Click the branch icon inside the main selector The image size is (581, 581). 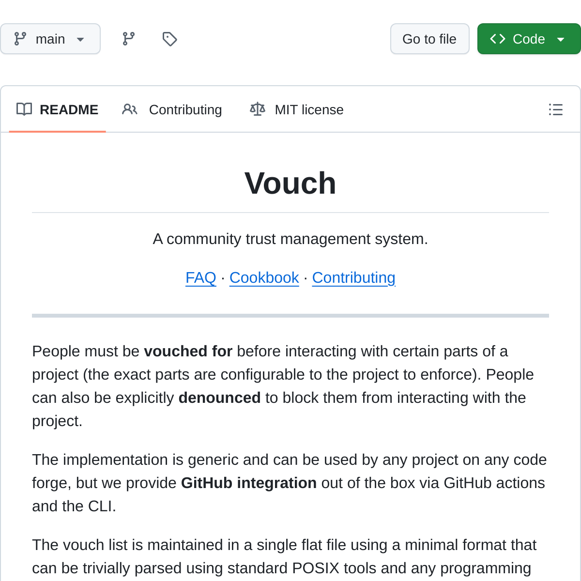(x=19, y=39)
